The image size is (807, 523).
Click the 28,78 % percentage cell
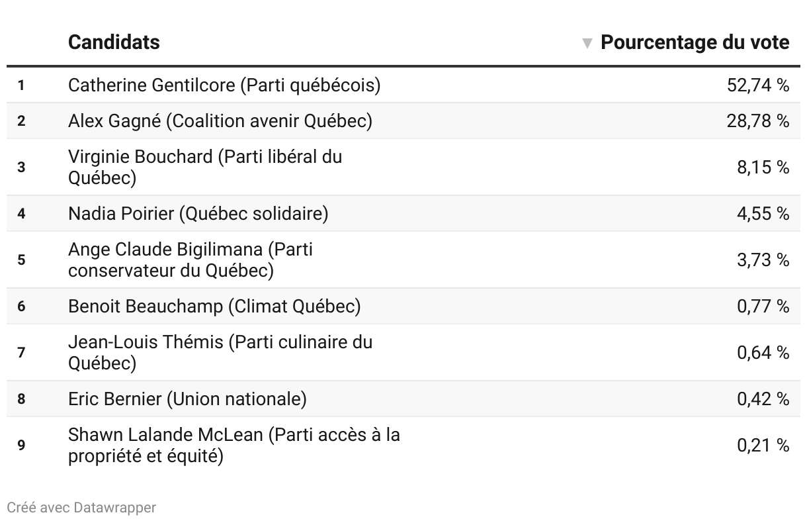coord(758,121)
